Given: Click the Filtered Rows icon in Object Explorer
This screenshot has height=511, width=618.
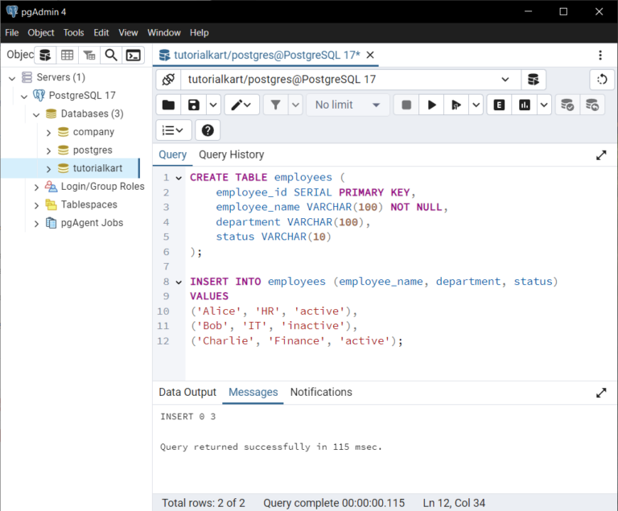Looking at the screenshot, I should coord(89,56).
